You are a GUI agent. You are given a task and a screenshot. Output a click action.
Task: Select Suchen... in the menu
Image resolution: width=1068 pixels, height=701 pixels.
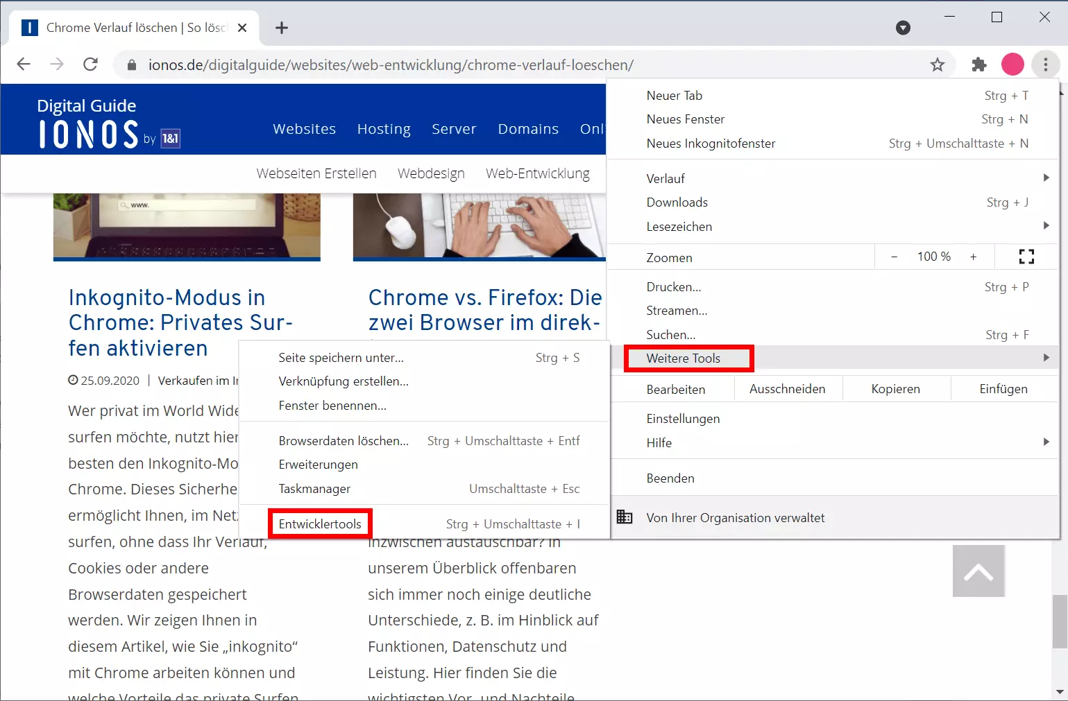833,335
